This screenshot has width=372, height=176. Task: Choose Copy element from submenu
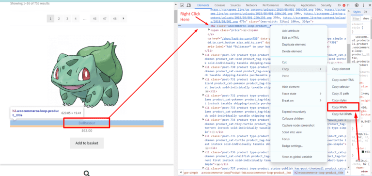point(341,69)
